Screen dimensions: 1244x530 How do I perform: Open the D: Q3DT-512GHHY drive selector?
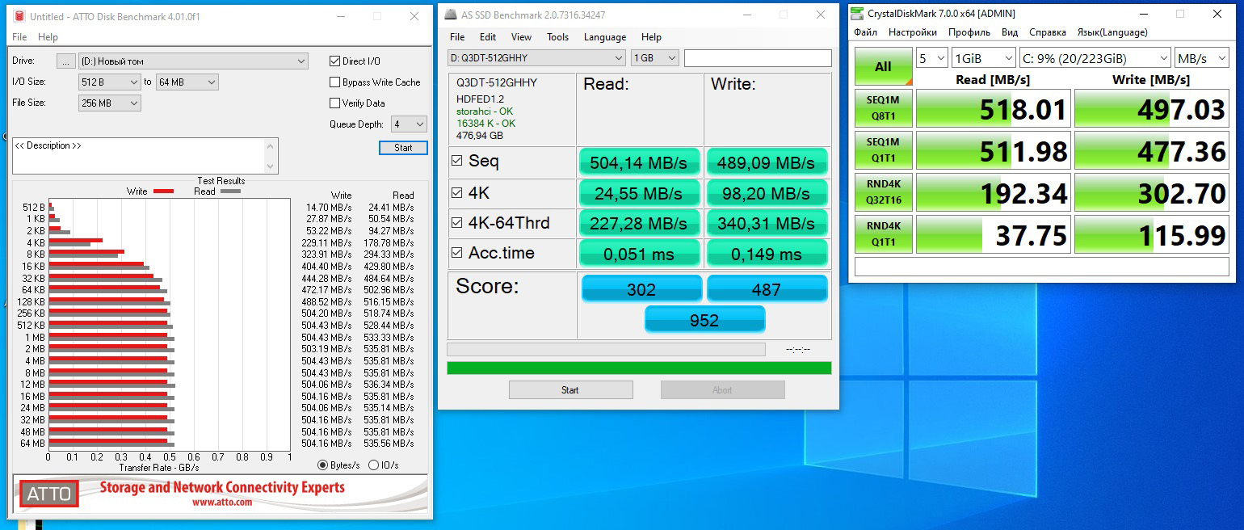[536, 58]
